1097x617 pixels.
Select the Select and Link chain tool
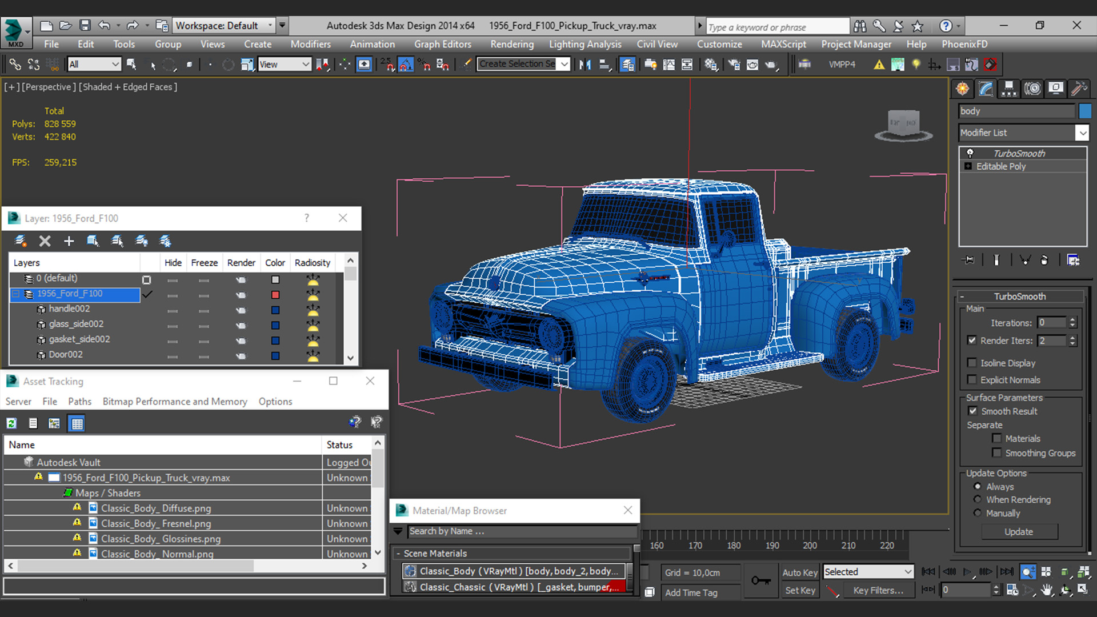15,65
